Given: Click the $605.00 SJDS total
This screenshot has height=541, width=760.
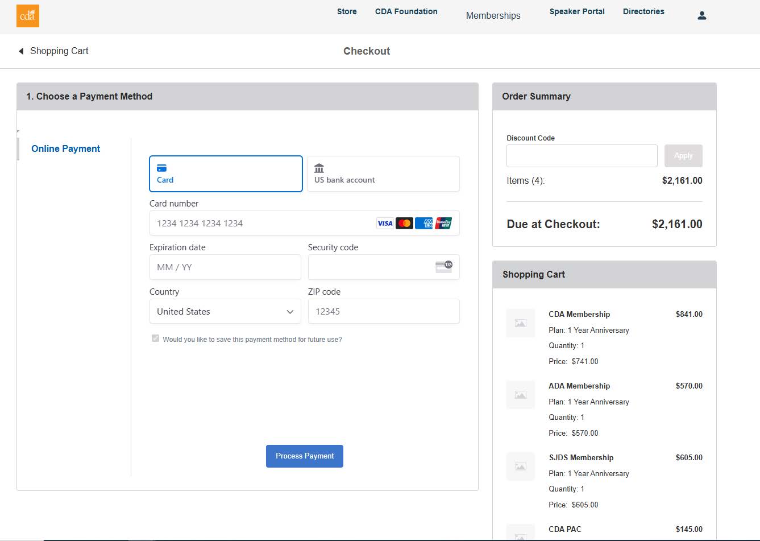Looking at the screenshot, I should click(689, 458).
